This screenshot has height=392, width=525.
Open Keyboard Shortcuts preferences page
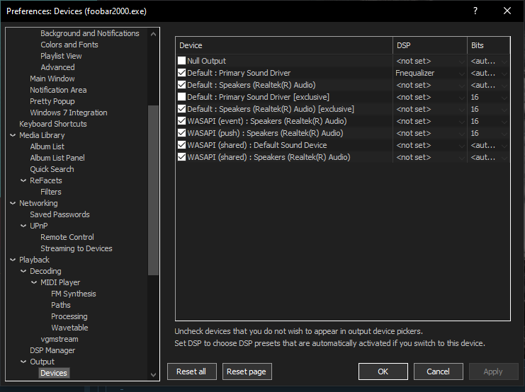[52, 124]
